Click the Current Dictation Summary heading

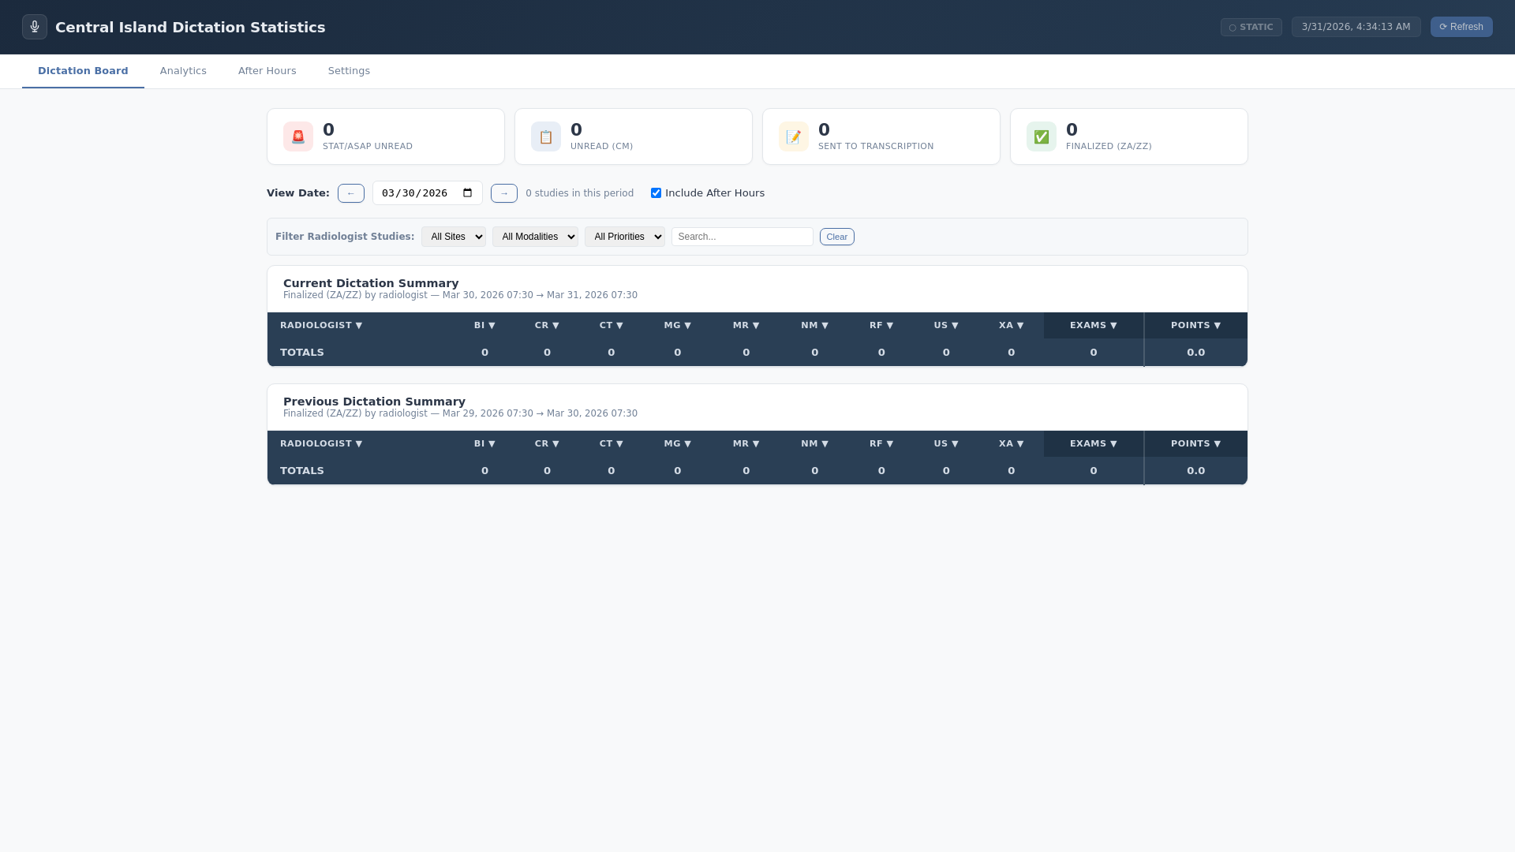click(371, 283)
